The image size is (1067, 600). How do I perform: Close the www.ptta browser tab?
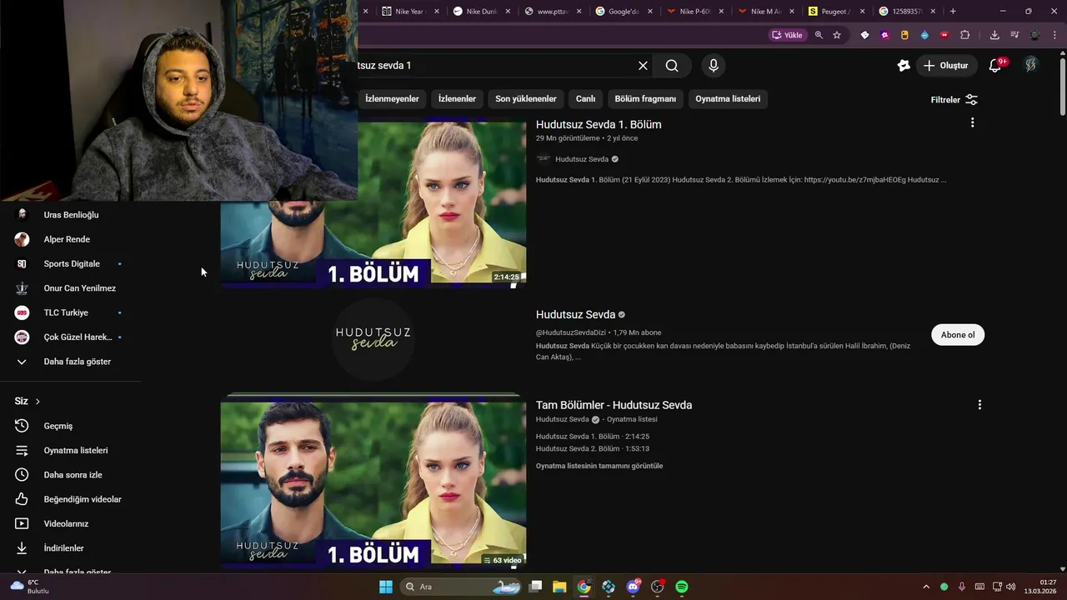pyautogui.click(x=579, y=12)
